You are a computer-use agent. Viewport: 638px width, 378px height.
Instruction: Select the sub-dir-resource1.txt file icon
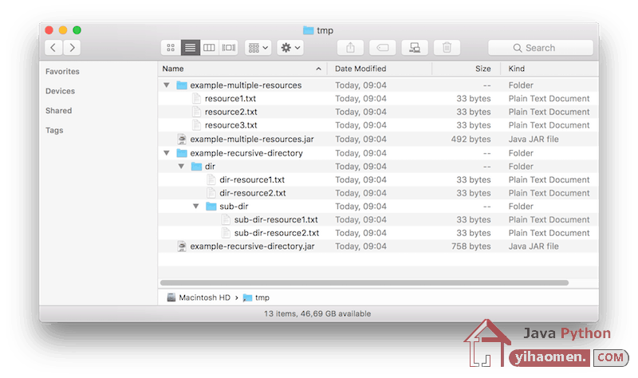226,220
